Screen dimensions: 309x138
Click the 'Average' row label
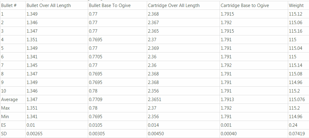click(x=13, y=100)
